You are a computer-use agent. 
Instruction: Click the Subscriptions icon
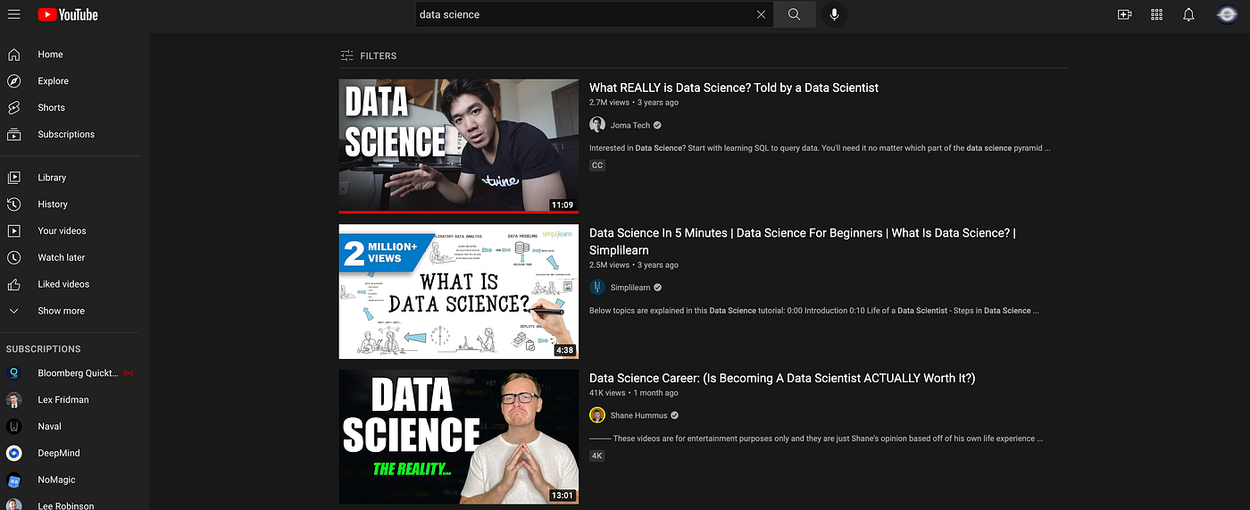14,135
